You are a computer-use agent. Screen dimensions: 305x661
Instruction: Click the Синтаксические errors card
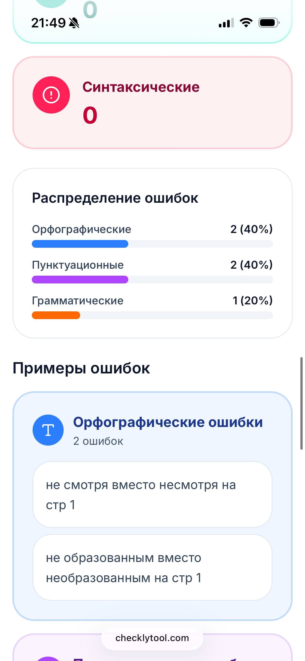[x=152, y=102]
